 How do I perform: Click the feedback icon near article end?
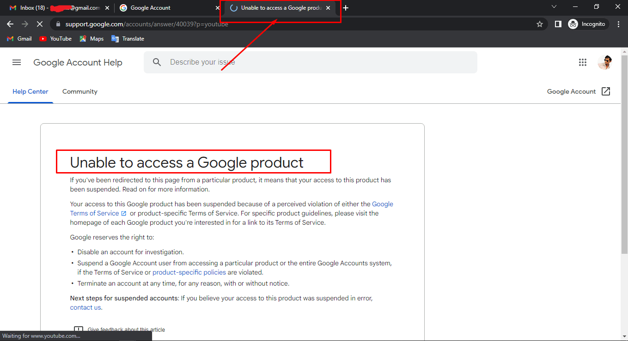(x=79, y=329)
